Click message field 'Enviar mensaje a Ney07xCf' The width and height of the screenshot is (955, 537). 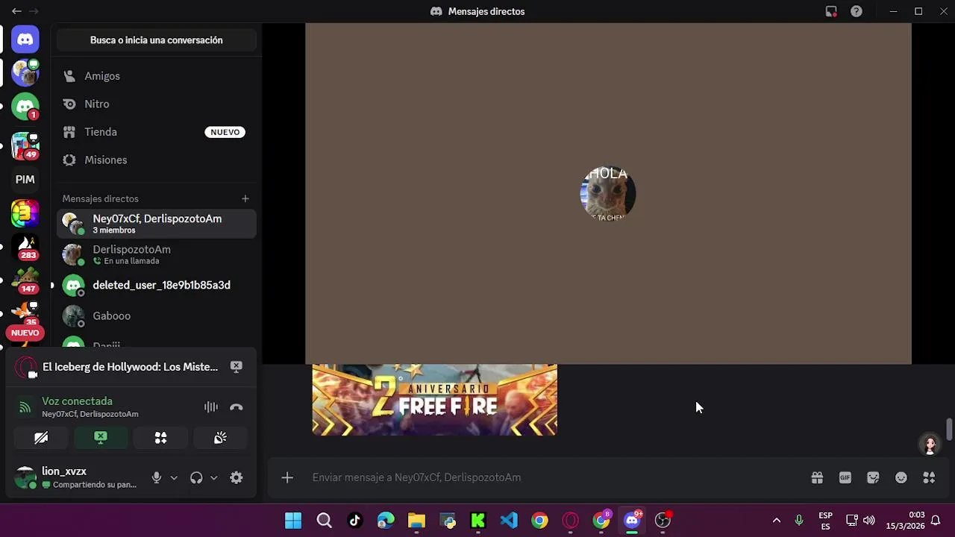552,477
